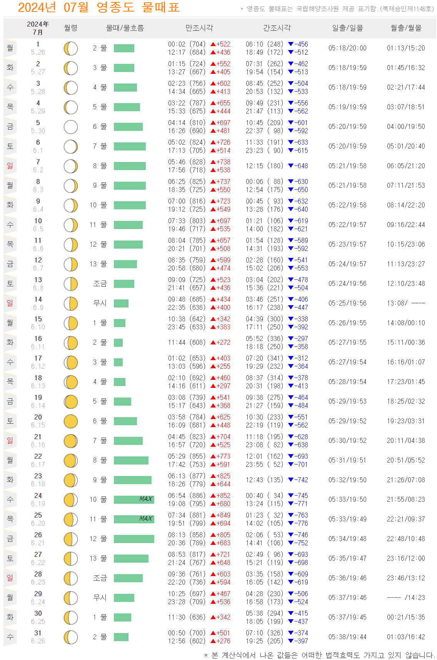This screenshot has width=437, height=660.
Task: Click the moon phase icon for July 11
Action: click(x=71, y=245)
